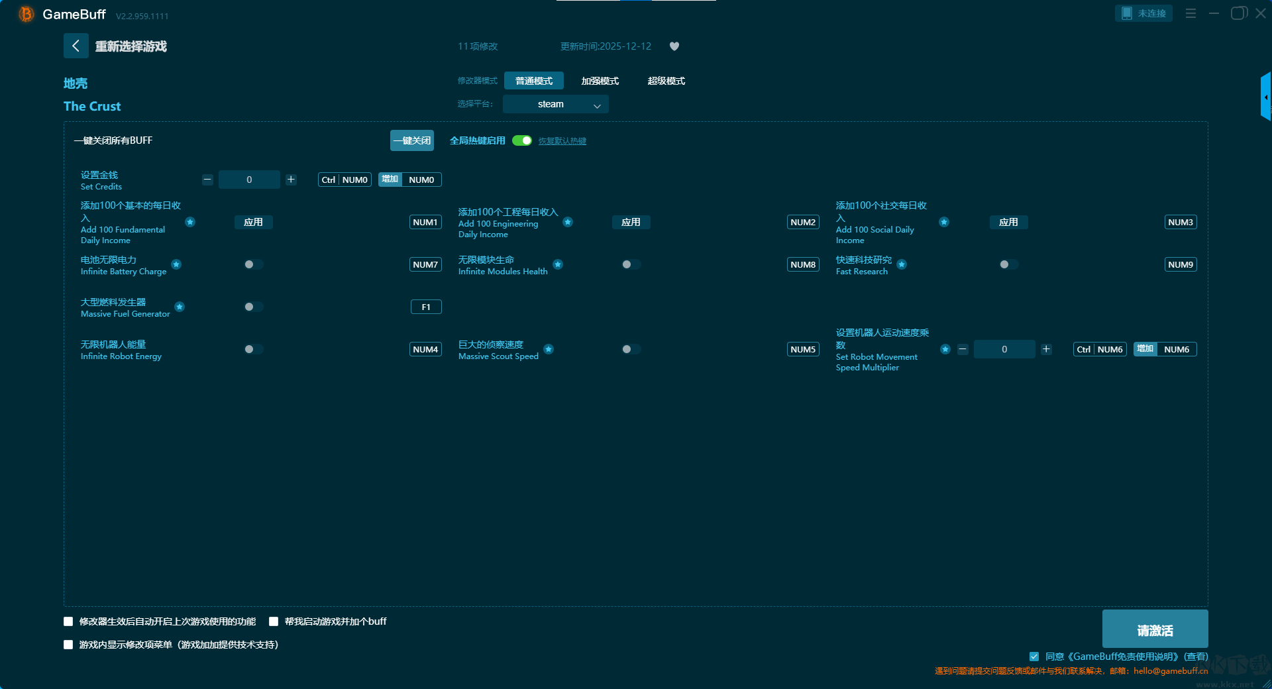
Task: Open the steam platform dropdown
Action: click(555, 104)
